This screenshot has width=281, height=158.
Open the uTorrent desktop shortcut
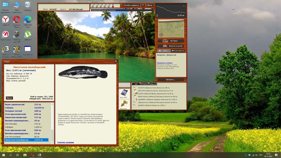click(28, 35)
